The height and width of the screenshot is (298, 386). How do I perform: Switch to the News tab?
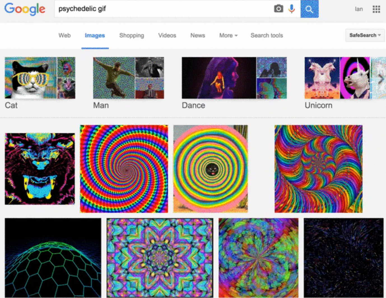(197, 35)
